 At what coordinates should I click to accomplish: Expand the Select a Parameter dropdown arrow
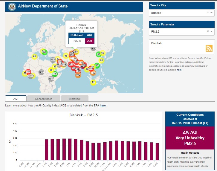pyautogui.click(x=212, y=31)
